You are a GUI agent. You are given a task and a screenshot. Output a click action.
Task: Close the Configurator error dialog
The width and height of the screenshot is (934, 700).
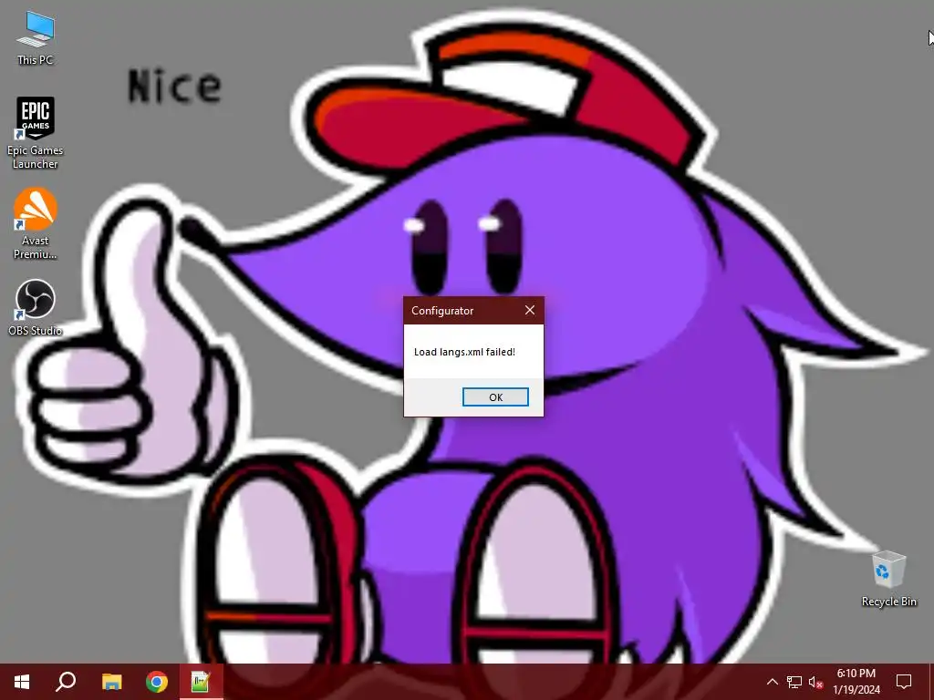click(530, 310)
